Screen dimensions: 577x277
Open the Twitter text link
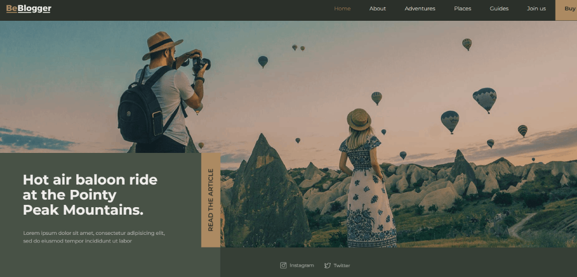pyautogui.click(x=342, y=265)
